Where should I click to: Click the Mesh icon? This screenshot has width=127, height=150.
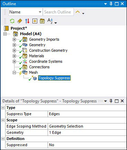click(x=25, y=72)
